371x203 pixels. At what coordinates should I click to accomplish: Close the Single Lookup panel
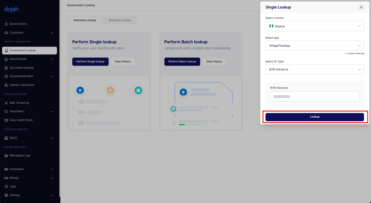pyautogui.click(x=361, y=7)
